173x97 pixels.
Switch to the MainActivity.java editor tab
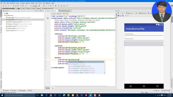tap(65, 11)
